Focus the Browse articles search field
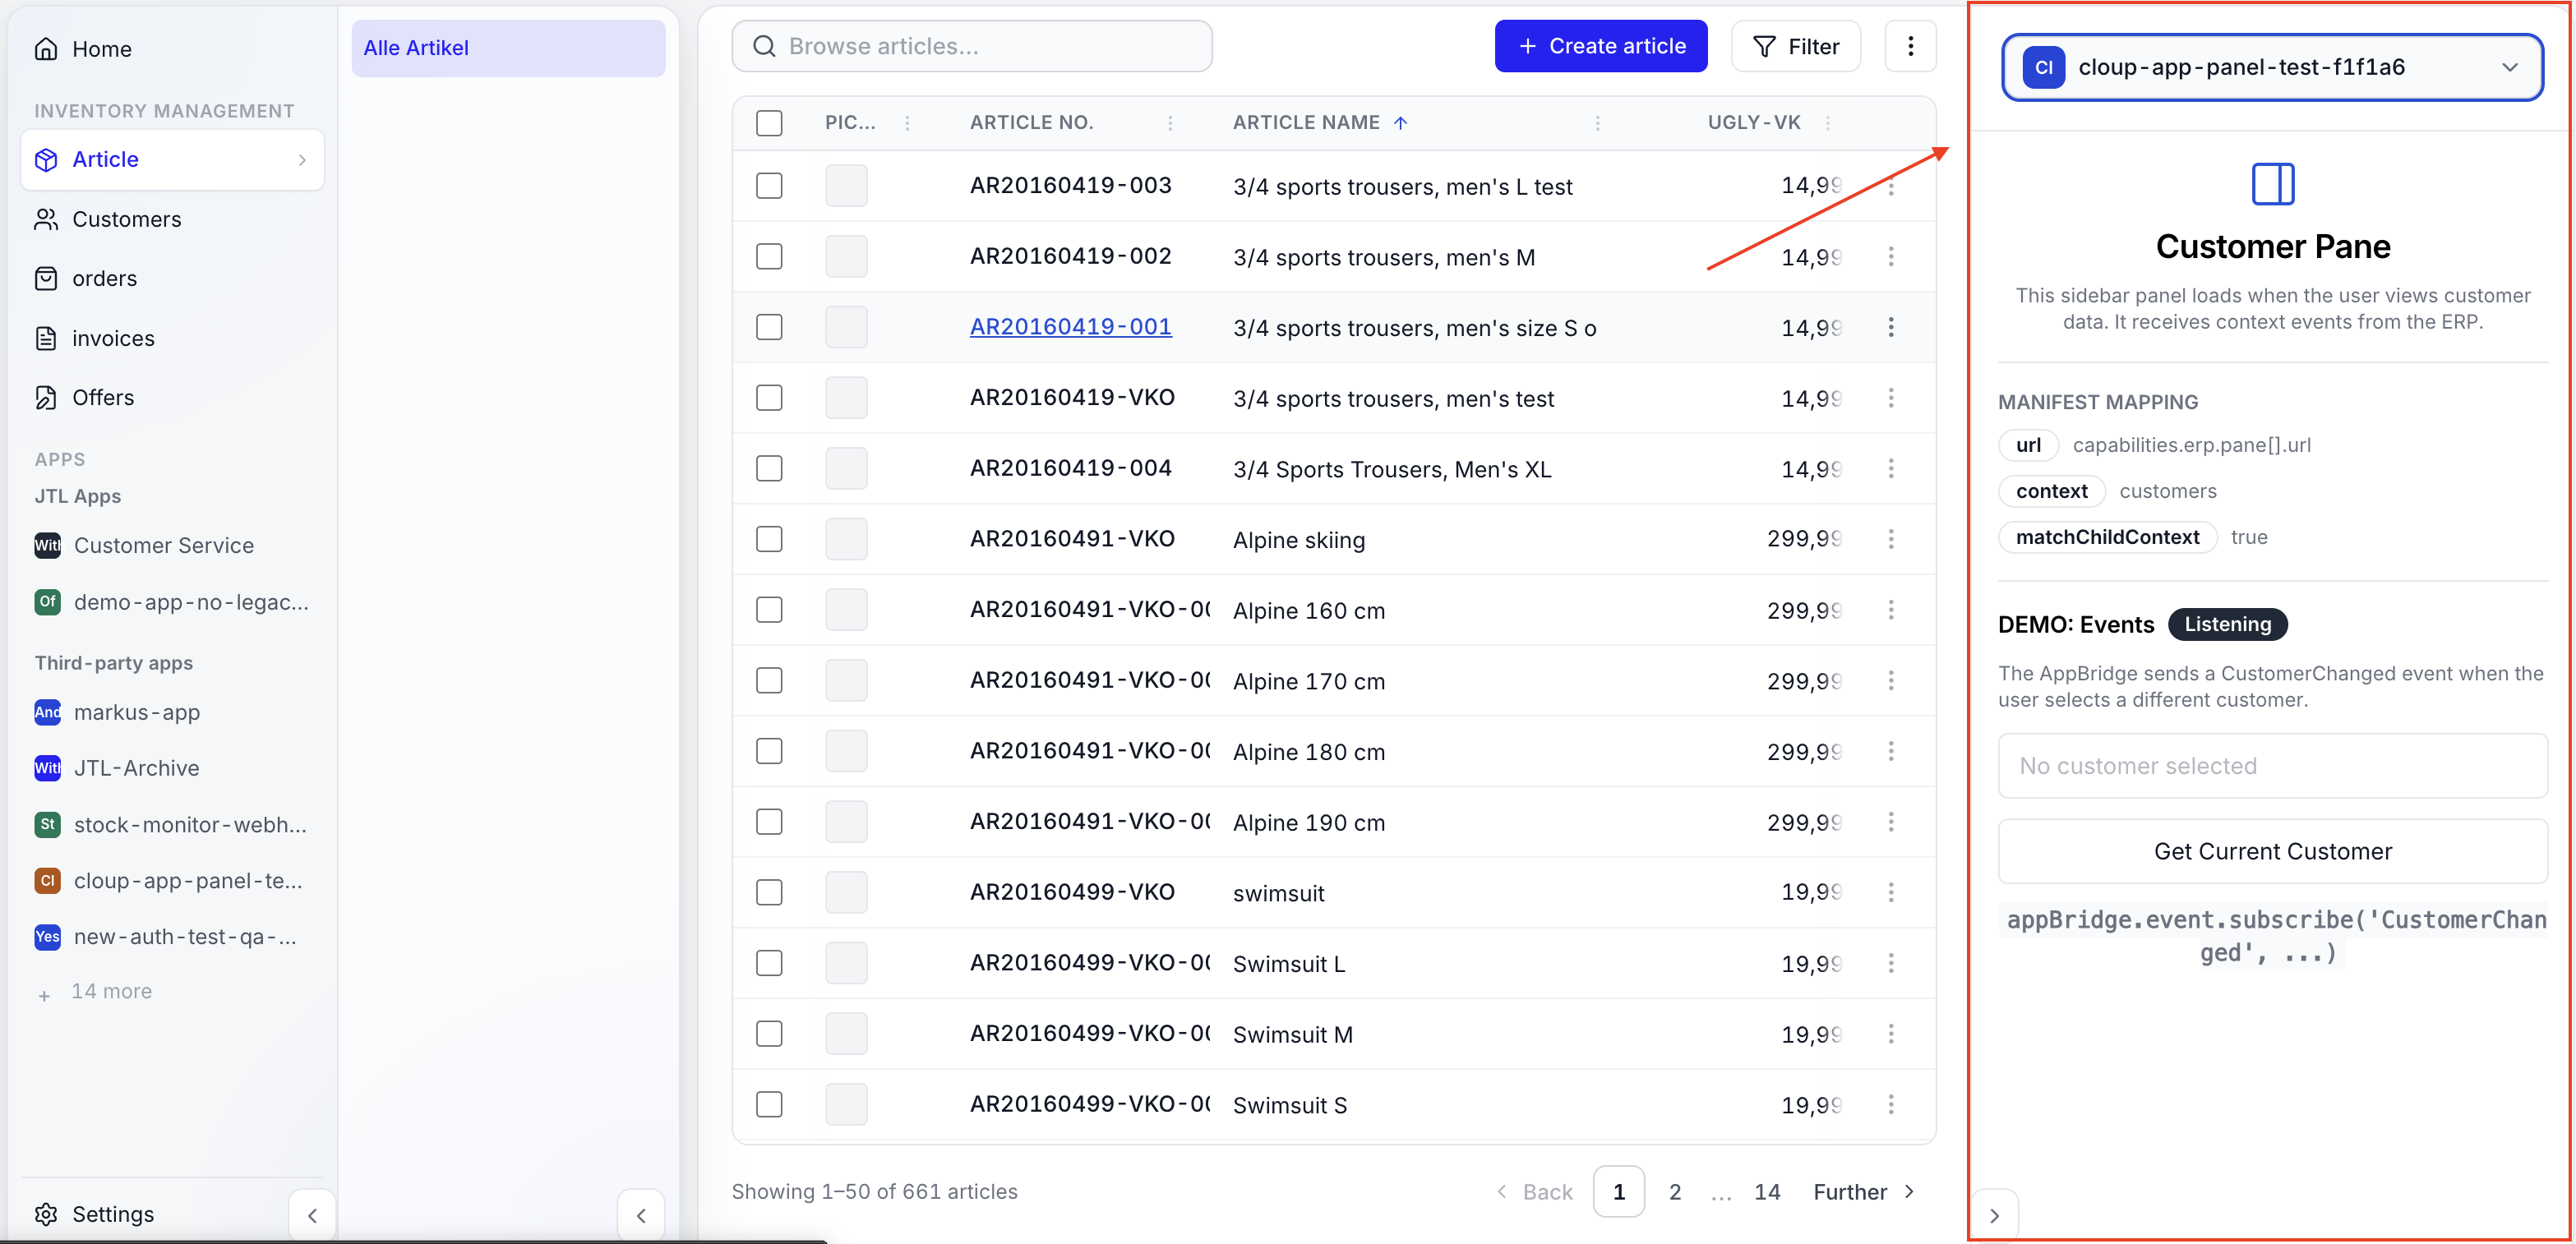 [x=972, y=46]
